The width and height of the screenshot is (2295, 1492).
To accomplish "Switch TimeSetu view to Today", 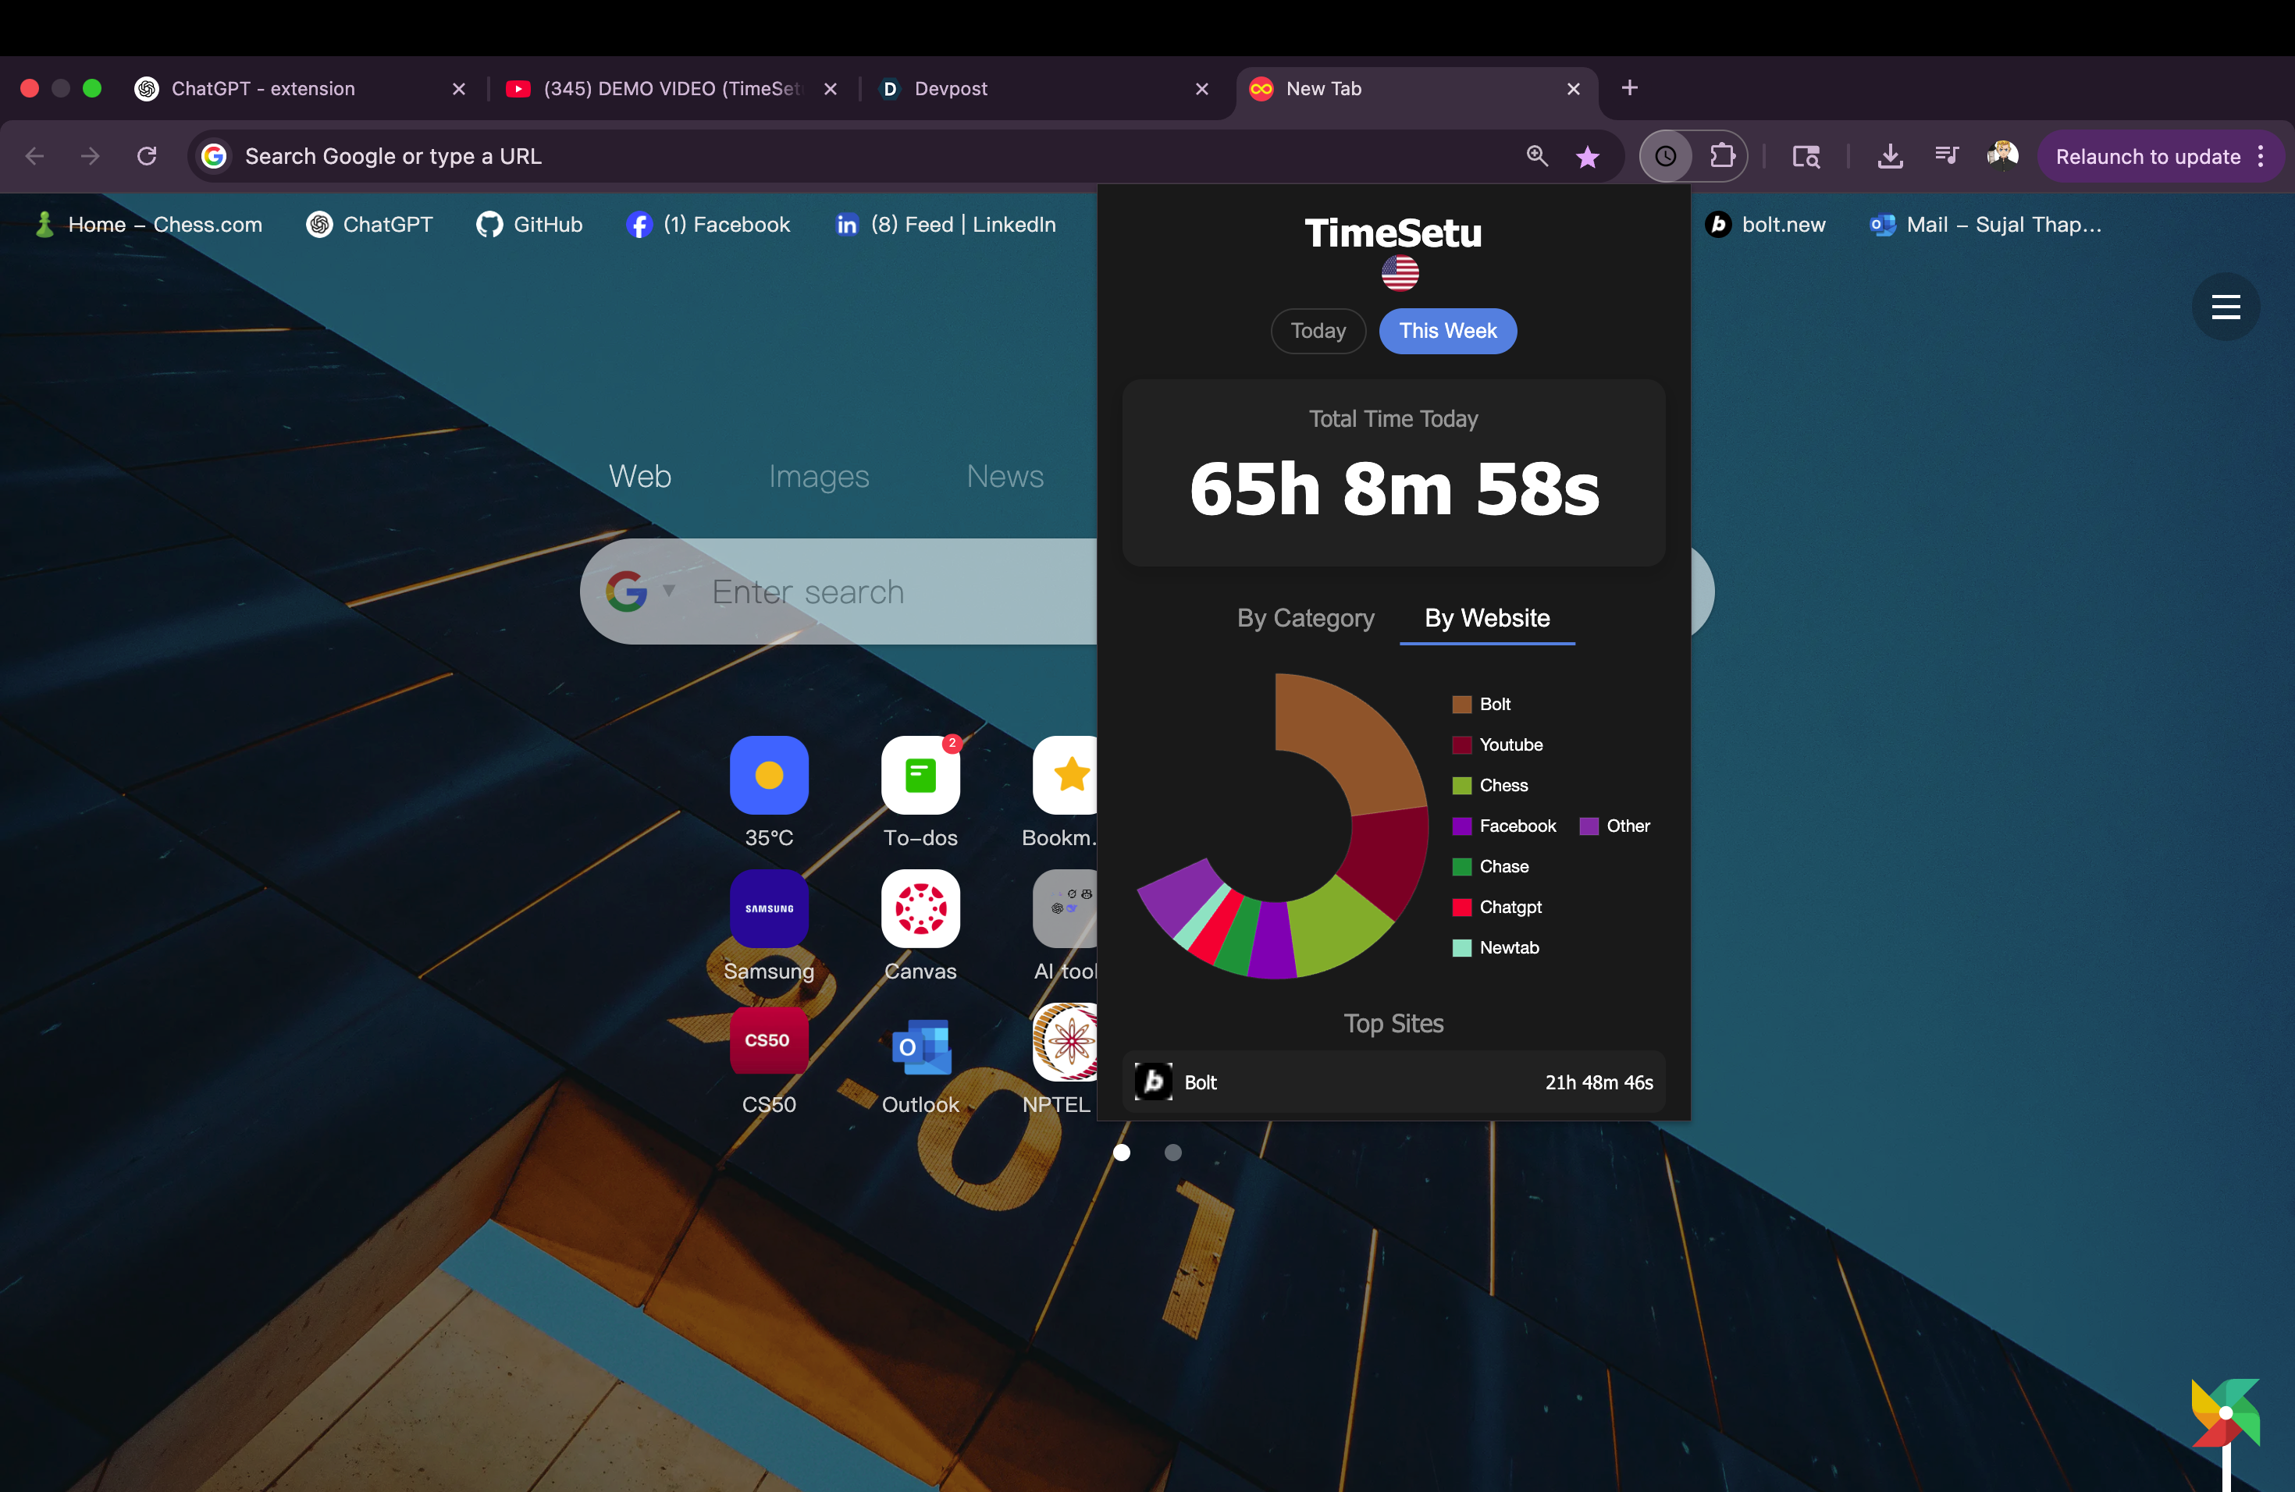I will click(x=1318, y=332).
